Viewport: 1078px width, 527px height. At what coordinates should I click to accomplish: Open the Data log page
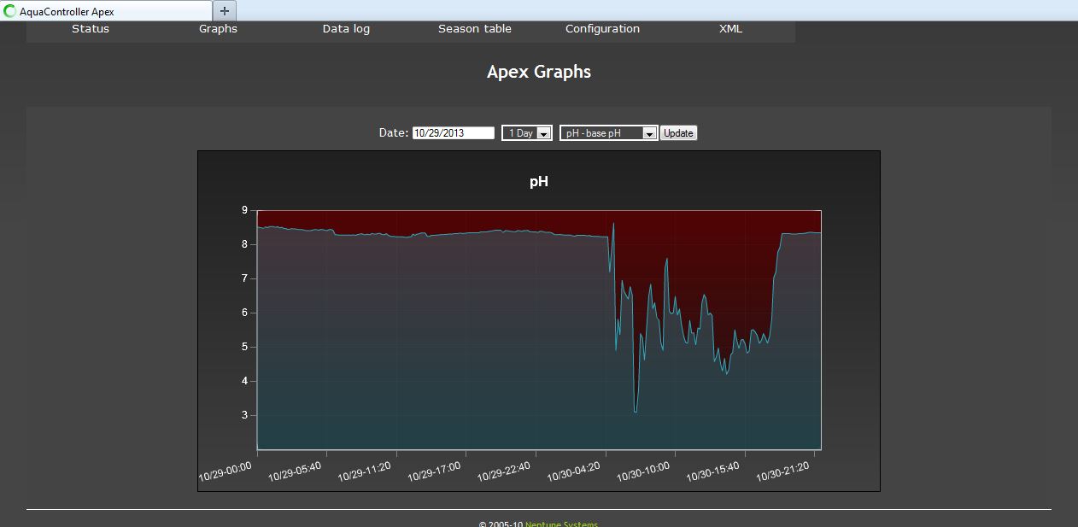click(x=346, y=29)
